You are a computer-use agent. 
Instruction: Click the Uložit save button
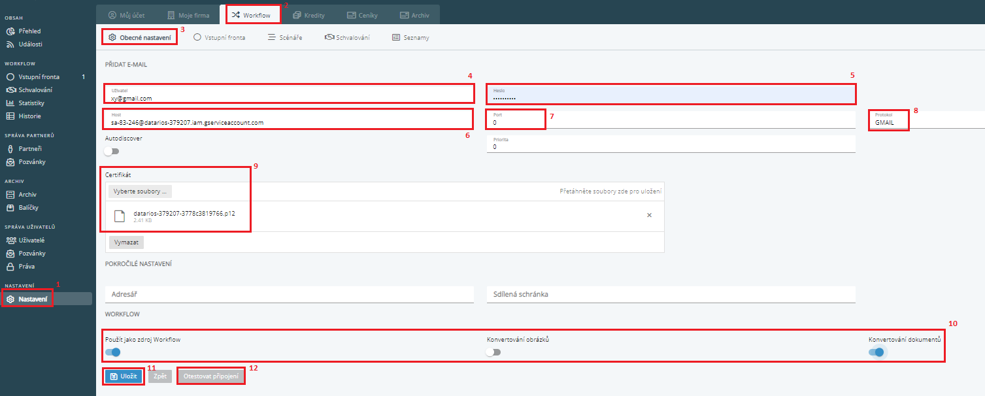123,376
